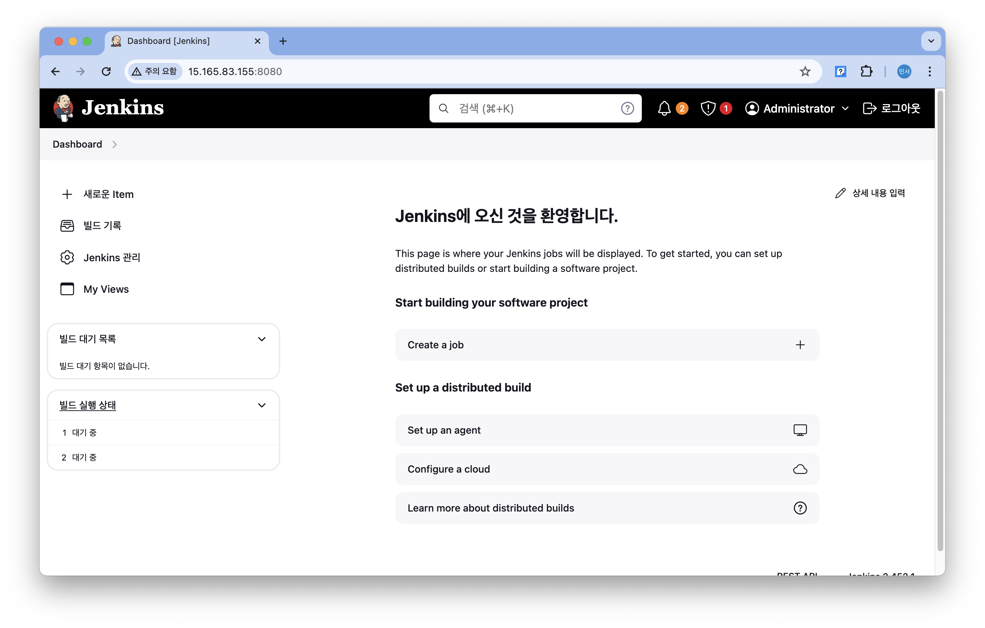985x628 pixels.
Task: Collapse the 빌드 실행 상태 panel chevron
Action: pos(262,405)
